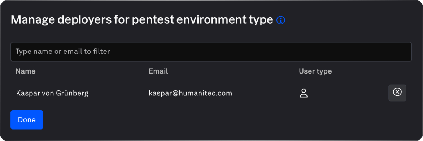Click the kaspar@humanitec.com email address
The width and height of the screenshot is (423, 141).
[x=191, y=93]
